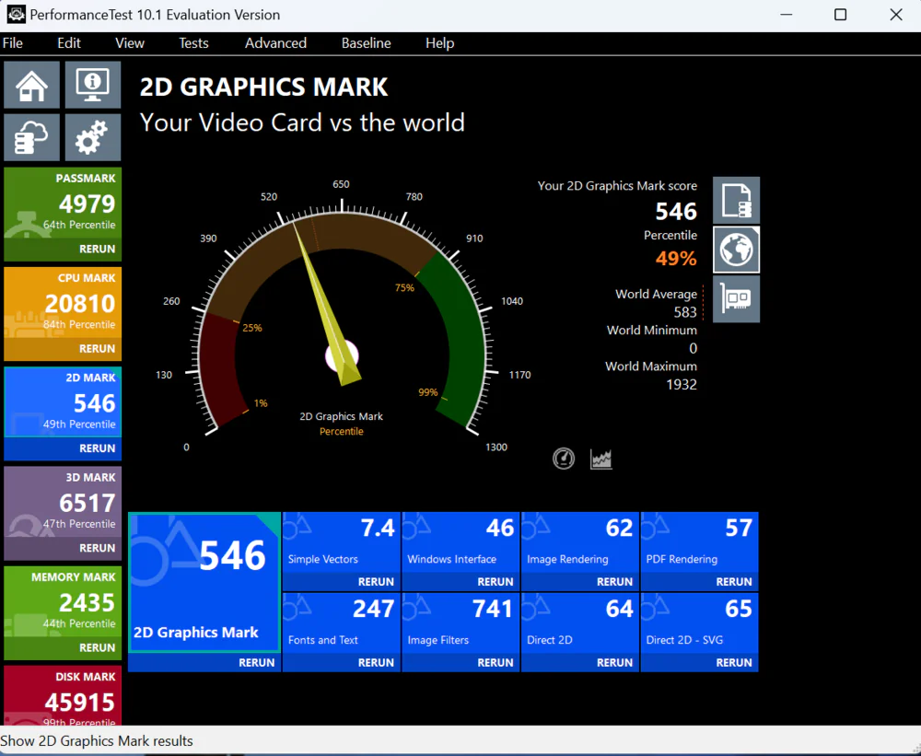
Task: Open the System Information monitor icon
Action: (93, 85)
